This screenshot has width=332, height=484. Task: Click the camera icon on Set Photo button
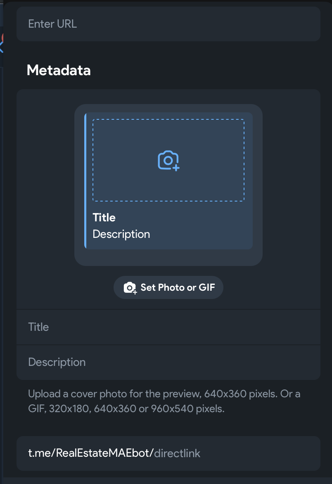[x=130, y=288]
